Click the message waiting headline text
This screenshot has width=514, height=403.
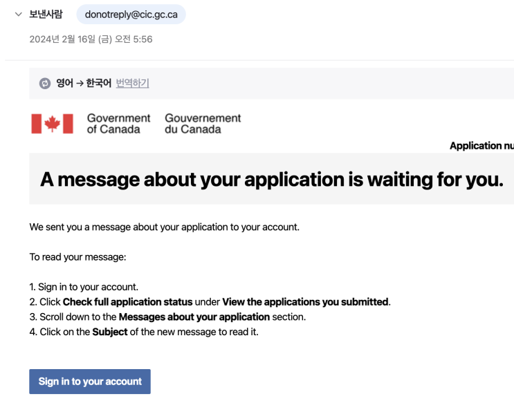pos(271,179)
